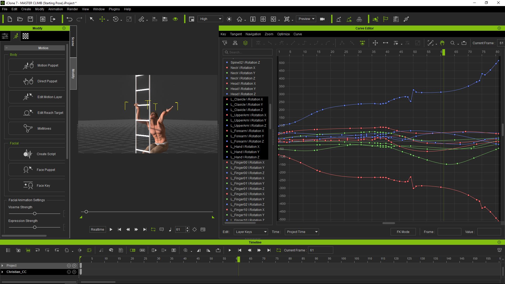Toggle loop in the Timeline toolbar
The width and height of the screenshot is (505, 284).
[x=279, y=250]
